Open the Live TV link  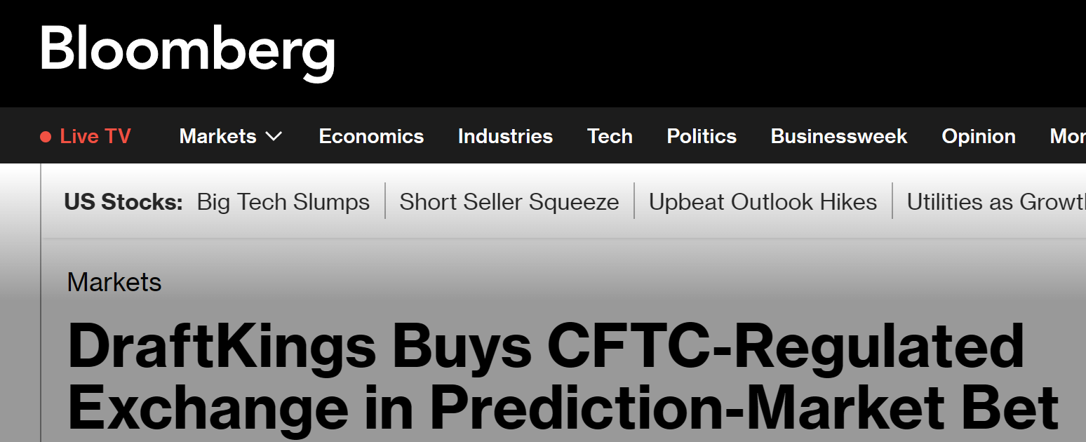(x=95, y=136)
